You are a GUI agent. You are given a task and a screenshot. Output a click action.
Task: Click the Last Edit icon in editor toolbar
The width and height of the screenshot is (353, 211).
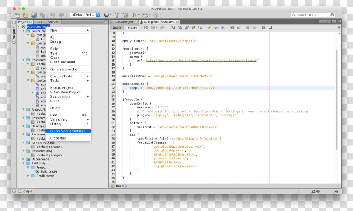point(146,27)
